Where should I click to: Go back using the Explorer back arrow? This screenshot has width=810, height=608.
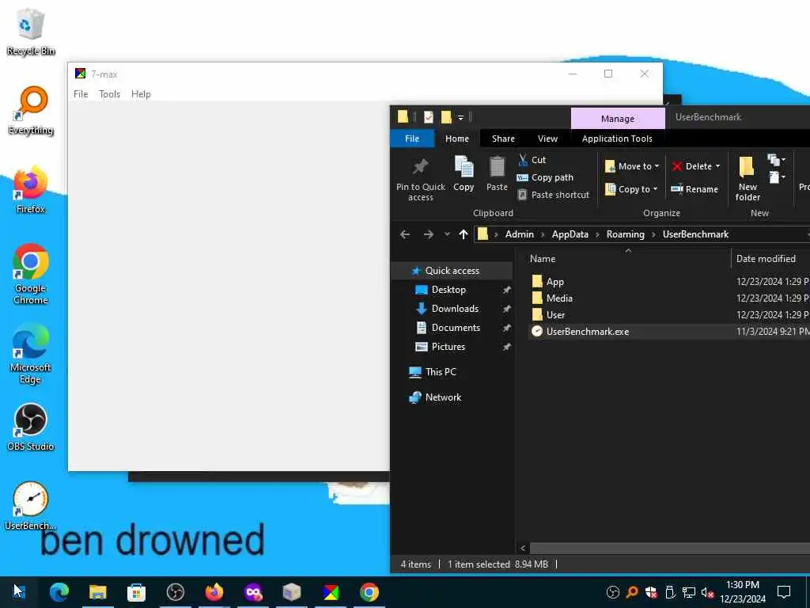tap(405, 234)
